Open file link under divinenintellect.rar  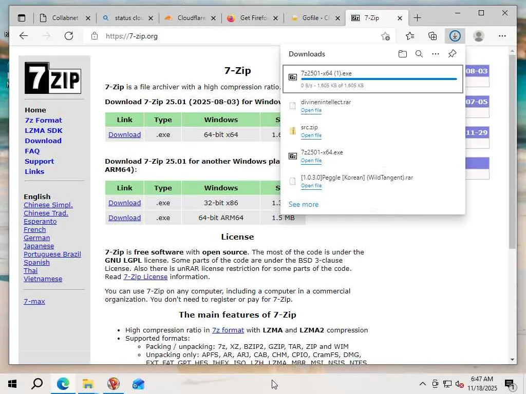tap(311, 110)
